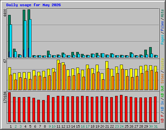Click day 30 on the x-axis
166x130 pixels.
pyautogui.click(x=151, y=126)
